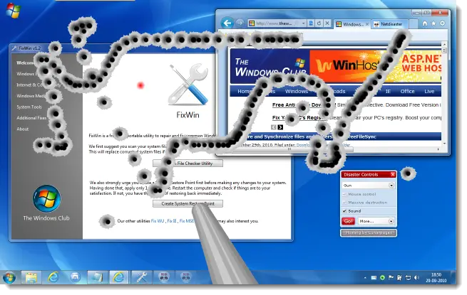This screenshot has width=467, height=295.
Task: Switch to FixWin wrench taskbar button
Action: pos(141,277)
